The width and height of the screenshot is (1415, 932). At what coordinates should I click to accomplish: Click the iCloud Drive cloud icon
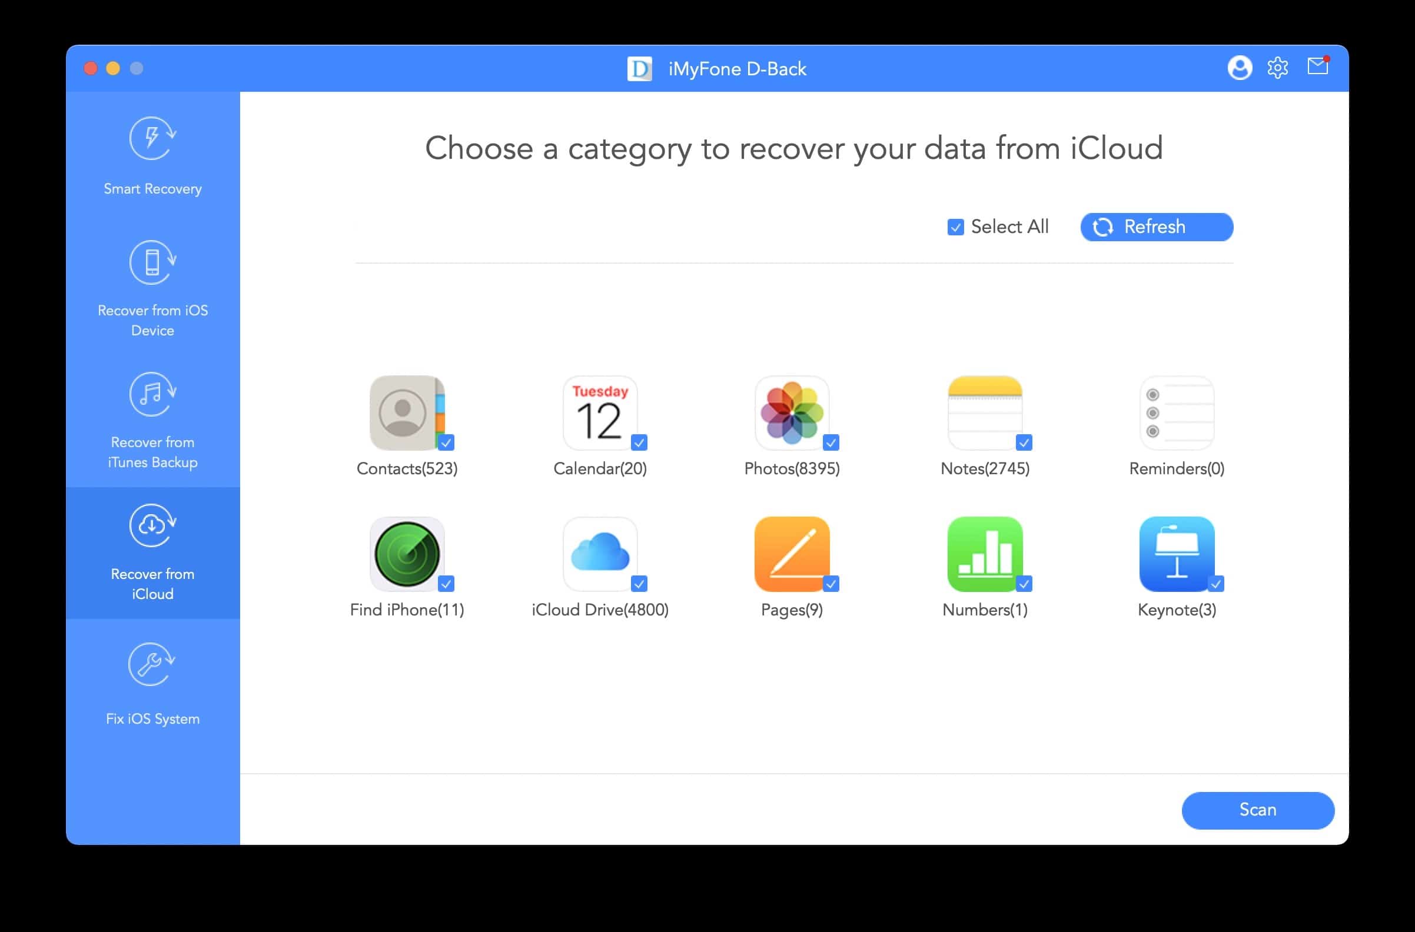(600, 553)
